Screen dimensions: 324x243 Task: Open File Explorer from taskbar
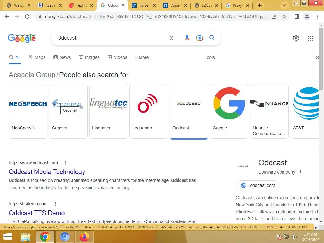click(x=25, y=237)
